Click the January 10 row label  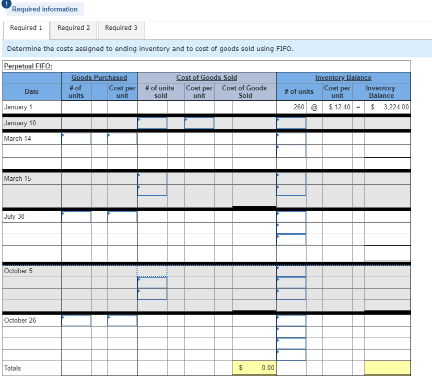tap(20, 123)
